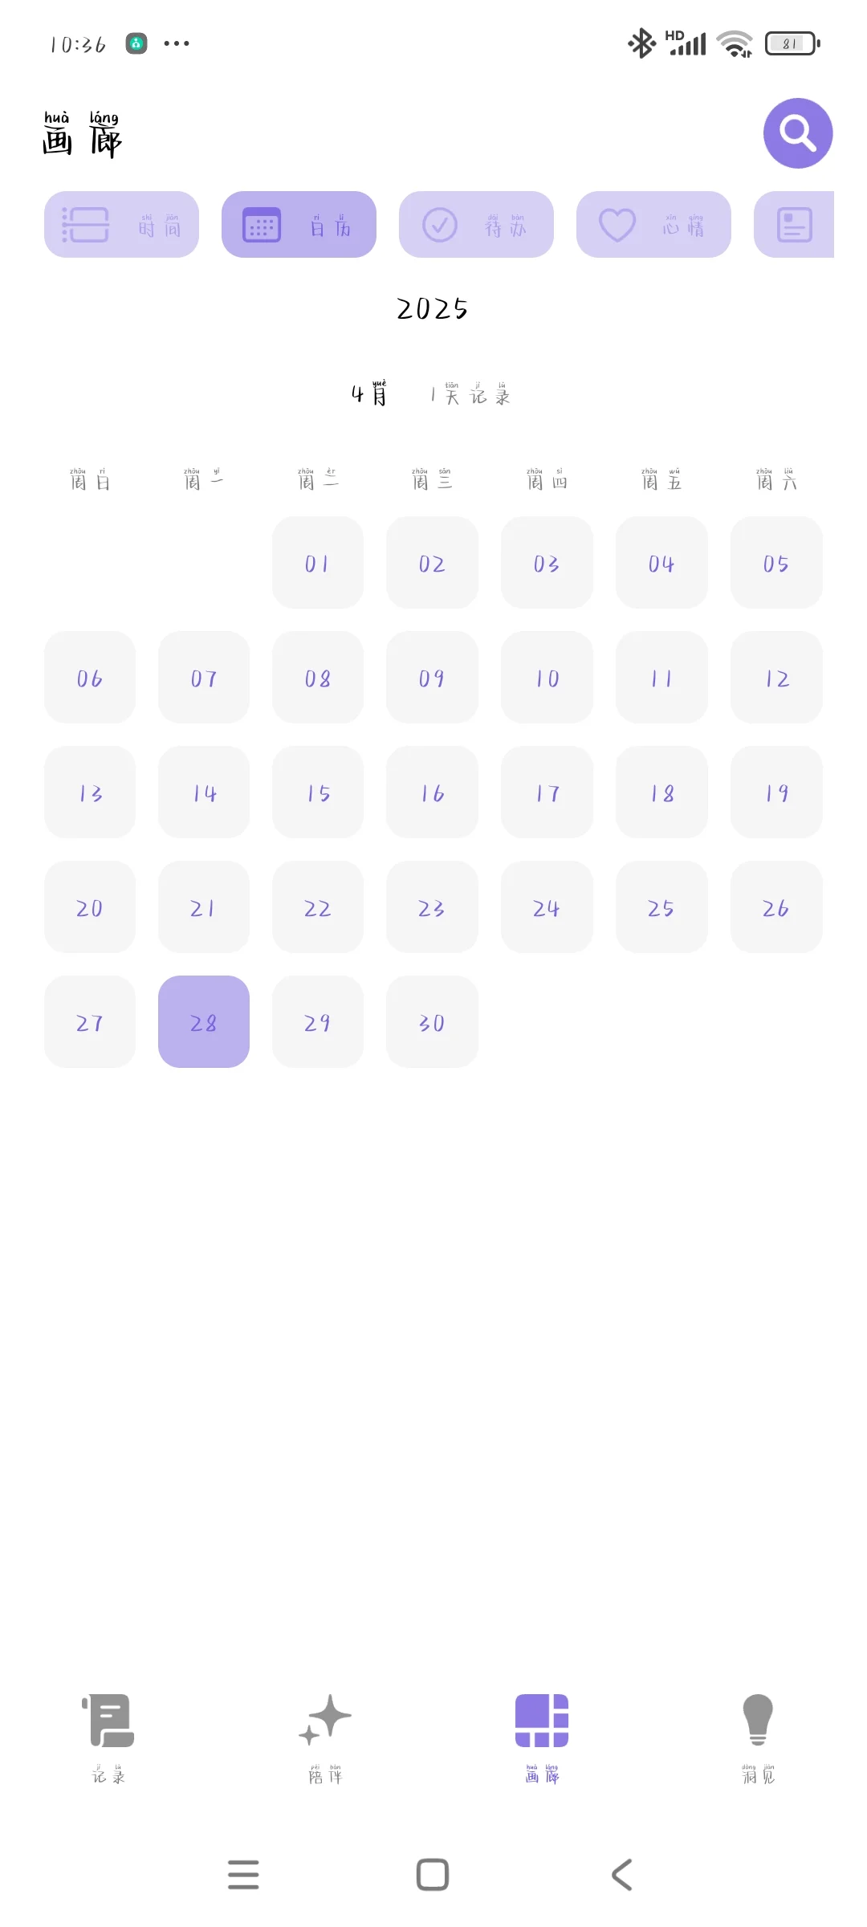Tap 画廊 grid icon in bottom navigation
The width and height of the screenshot is (867, 1927).
point(542,1738)
